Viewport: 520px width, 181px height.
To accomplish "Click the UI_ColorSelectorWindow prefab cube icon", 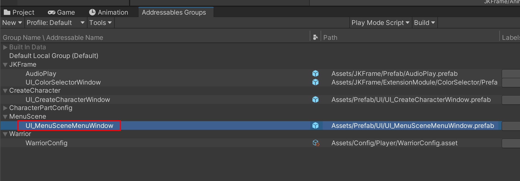I will (315, 82).
